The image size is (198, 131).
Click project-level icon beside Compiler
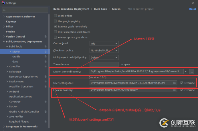45,66
